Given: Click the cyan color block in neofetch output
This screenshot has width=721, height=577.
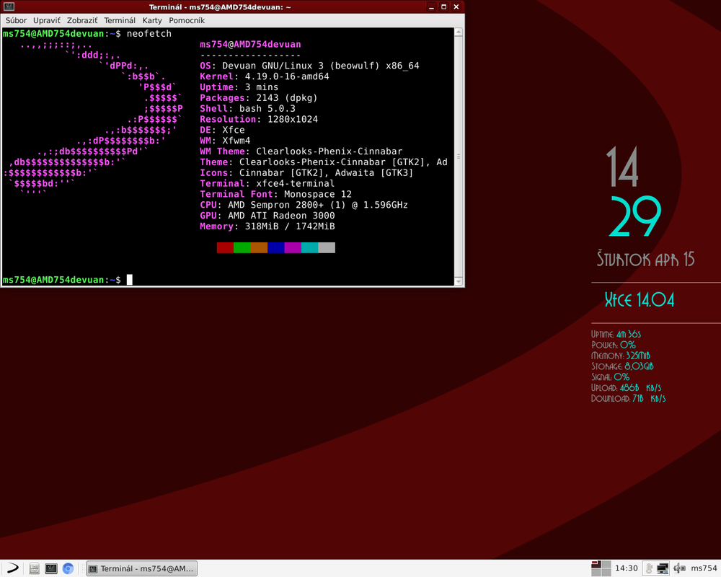Looking at the screenshot, I should (310, 247).
